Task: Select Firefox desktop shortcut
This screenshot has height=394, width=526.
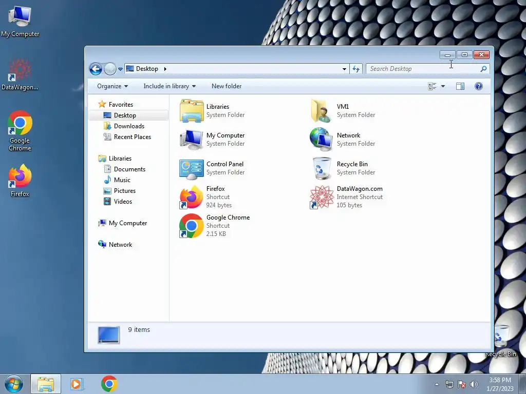Action: [20, 181]
